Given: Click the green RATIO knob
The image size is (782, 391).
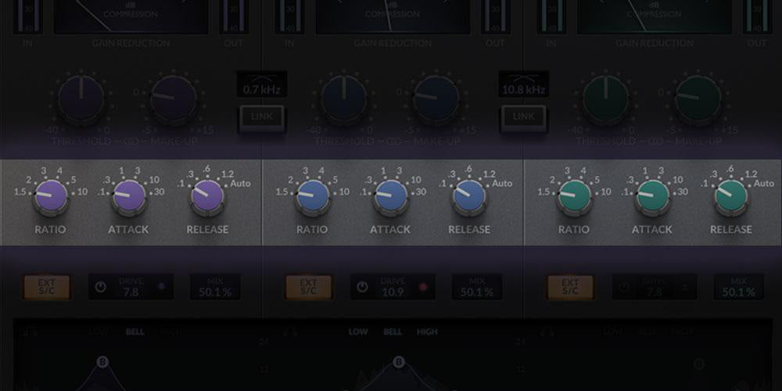Looking at the screenshot, I should (x=575, y=195).
